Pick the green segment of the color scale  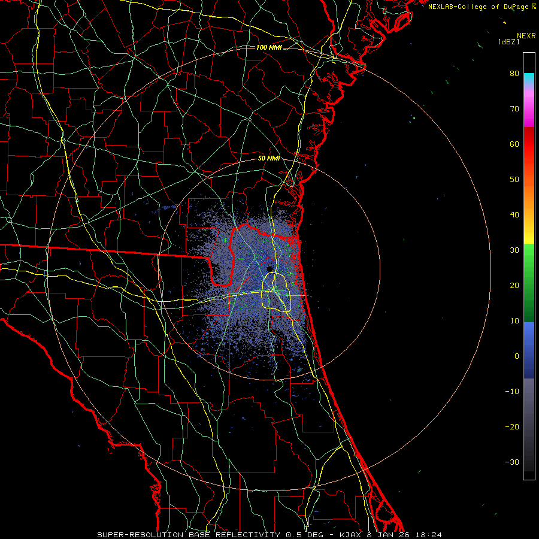click(x=529, y=283)
